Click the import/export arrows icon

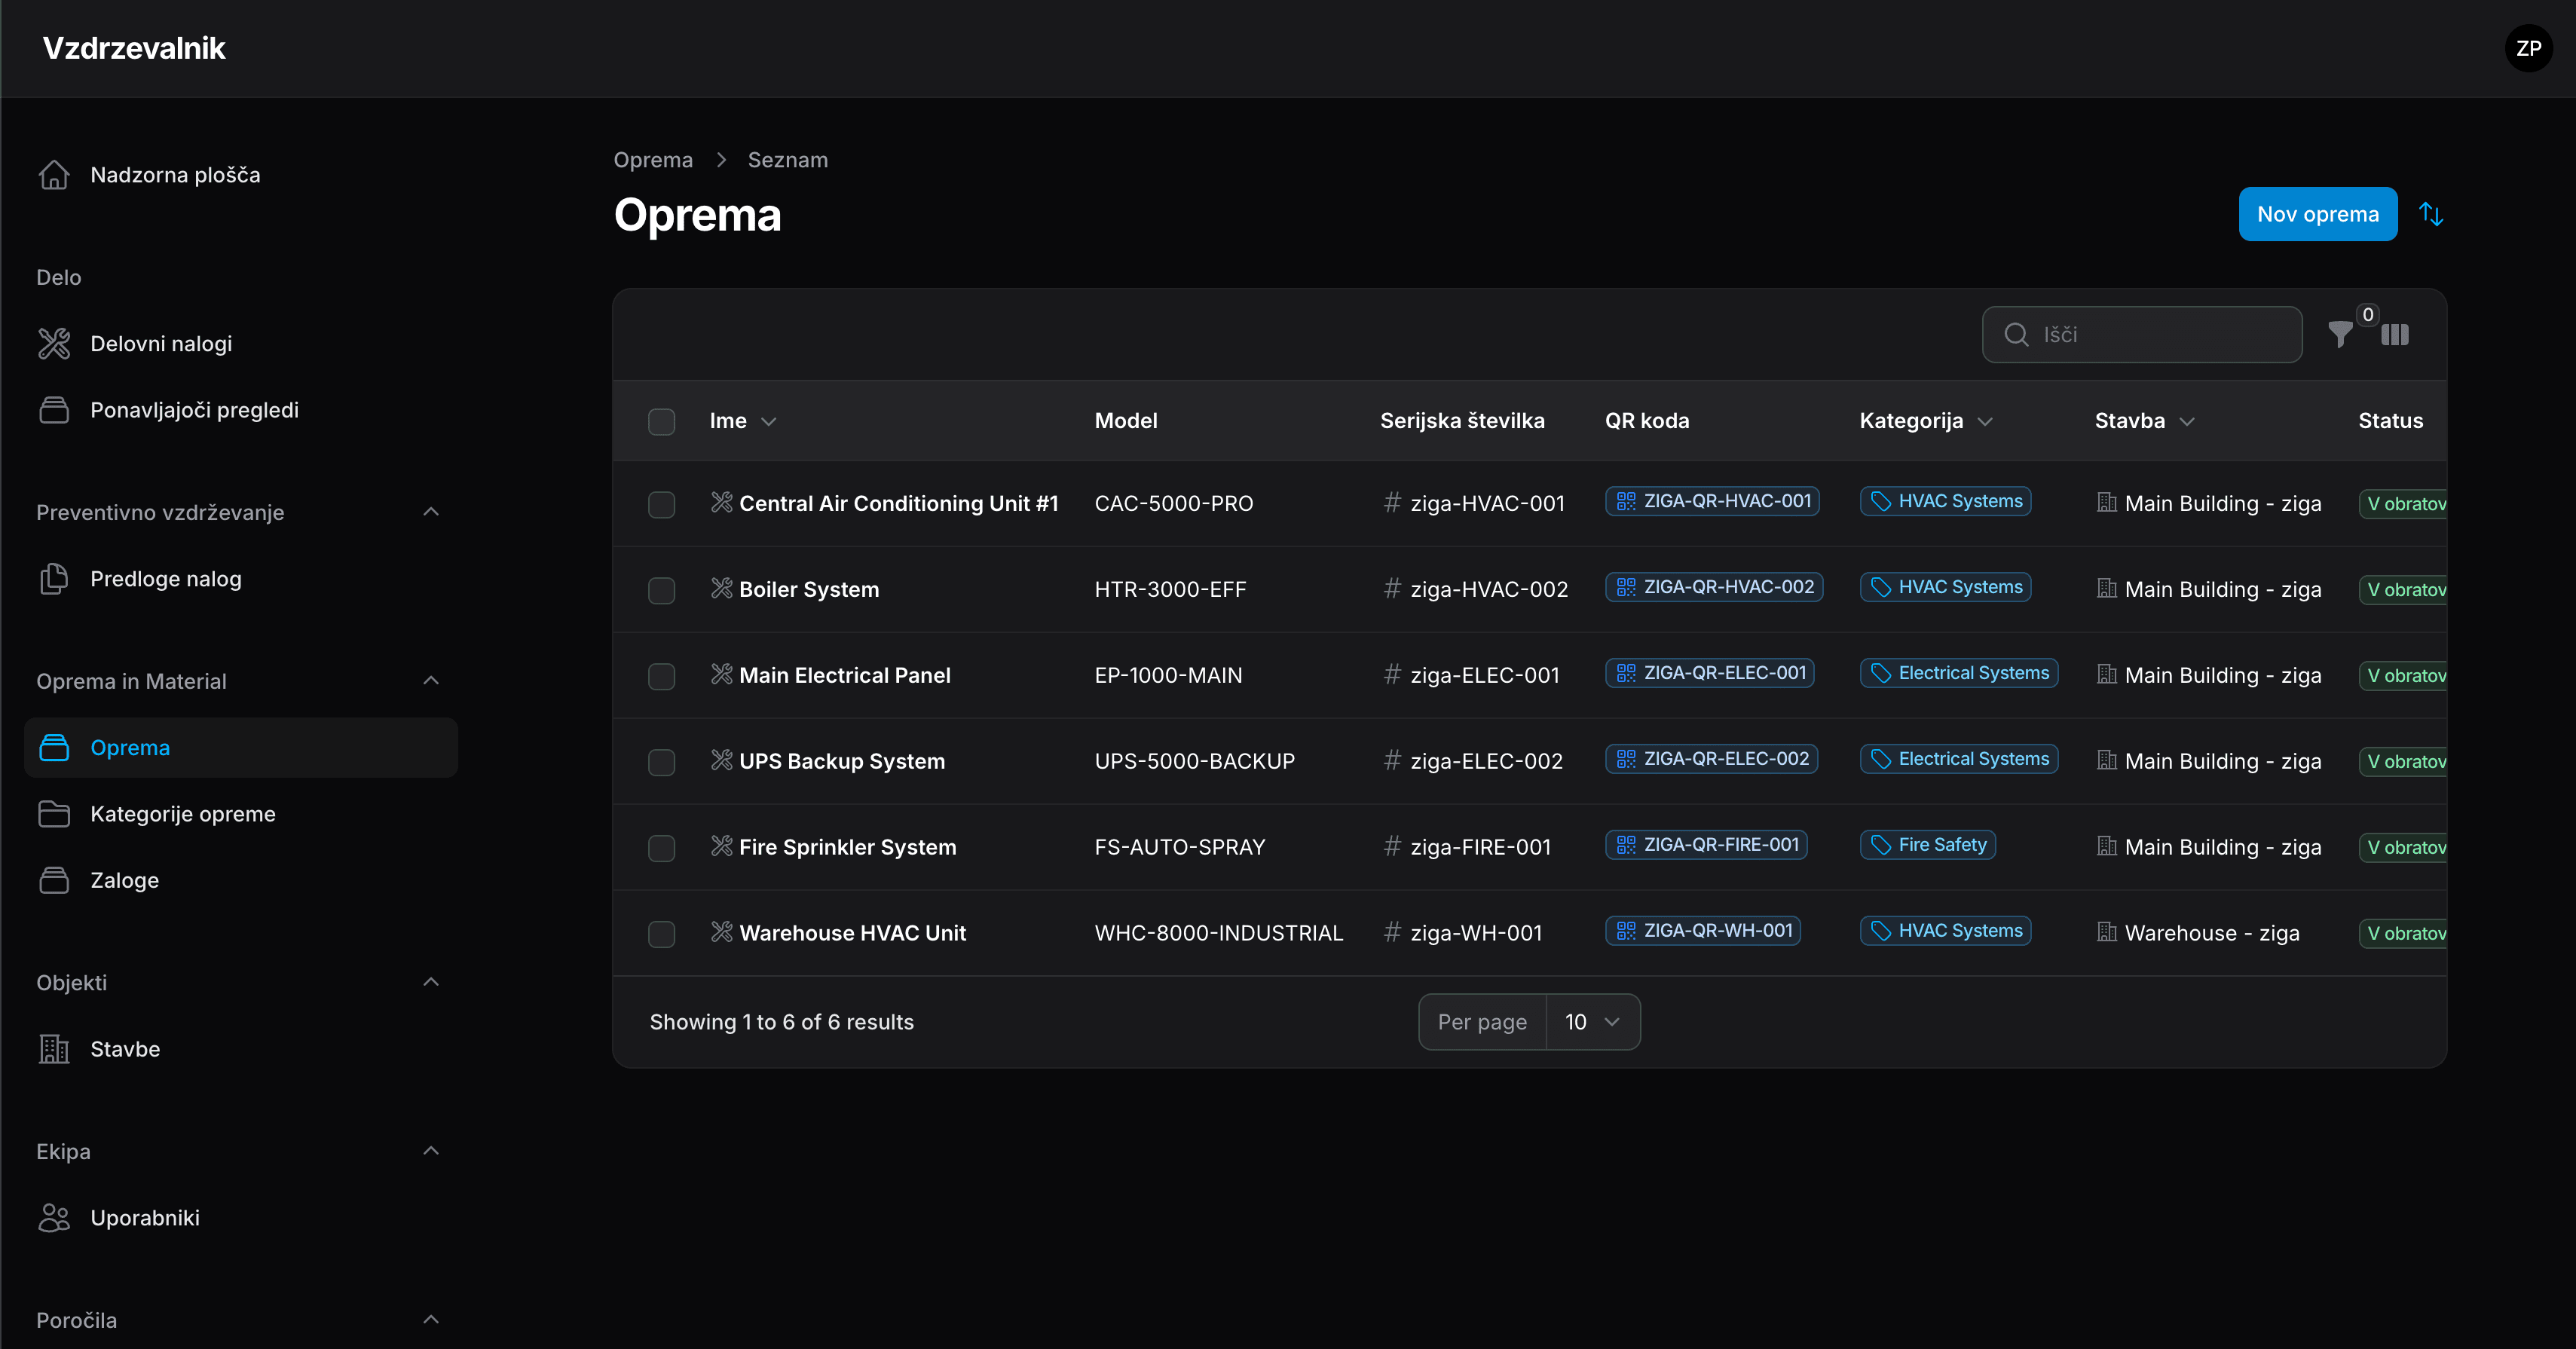[x=2431, y=214]
